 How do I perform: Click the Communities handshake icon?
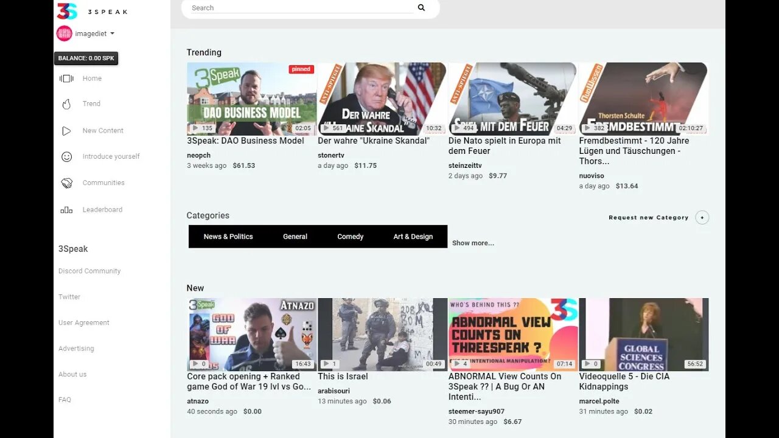[66, 183]
